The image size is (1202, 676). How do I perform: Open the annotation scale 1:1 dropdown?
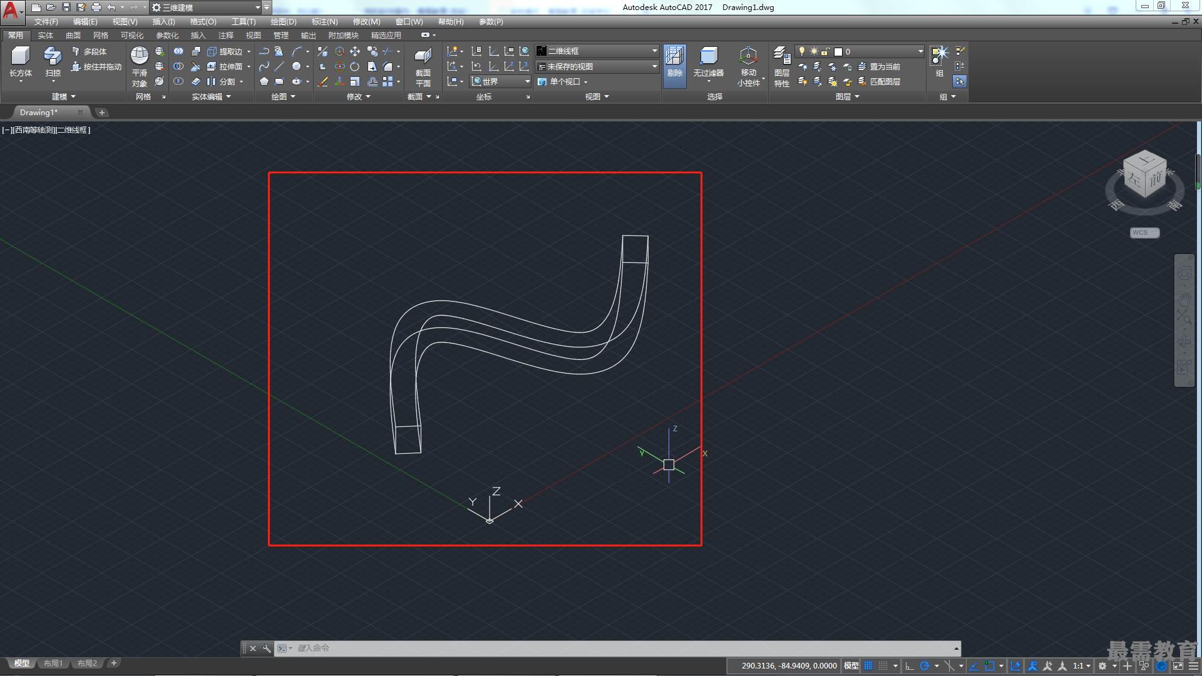point(1082,666)
